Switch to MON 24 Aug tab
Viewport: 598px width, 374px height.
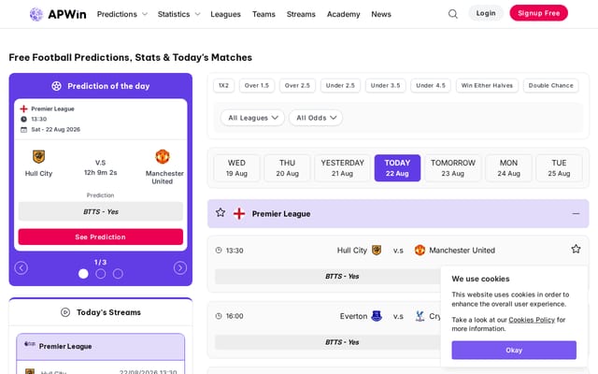click(508, 168)
